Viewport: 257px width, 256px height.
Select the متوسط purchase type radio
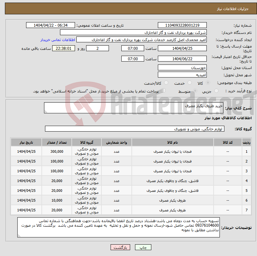tap(195, 91)
